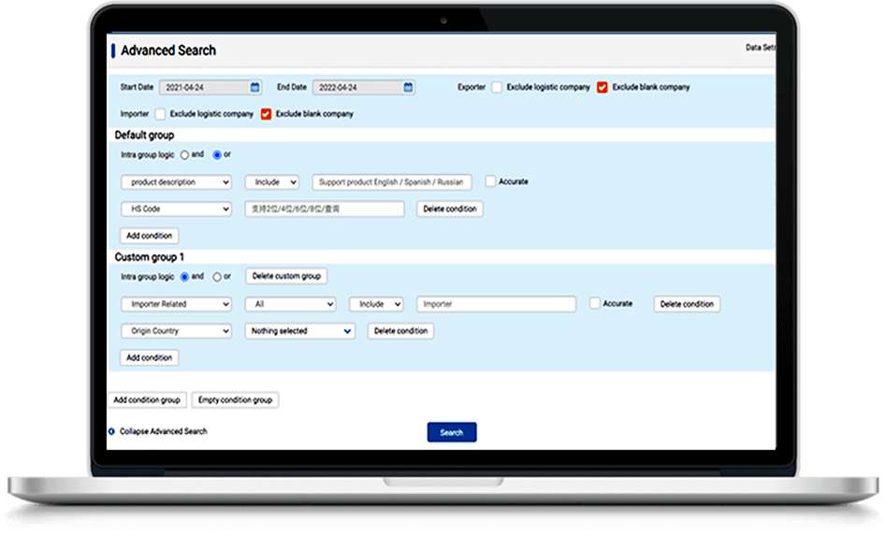Image resolution: width=886 pixels, height=535 pixels.
Task: Enable Importer Exclude logistic company checkbox
Action: click(161, 114)
